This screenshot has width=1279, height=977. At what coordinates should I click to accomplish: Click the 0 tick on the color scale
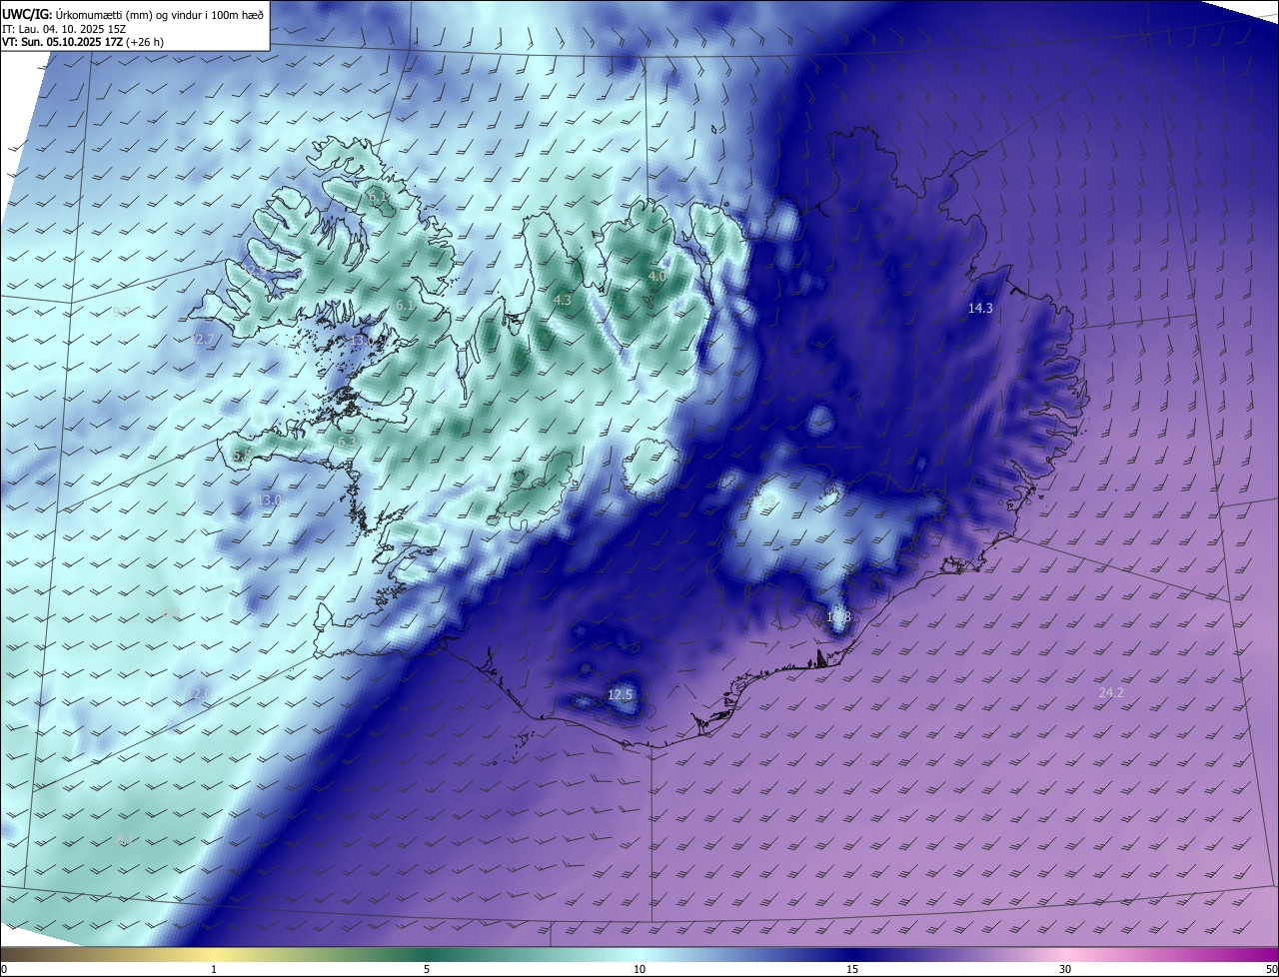tap(3, 969)
